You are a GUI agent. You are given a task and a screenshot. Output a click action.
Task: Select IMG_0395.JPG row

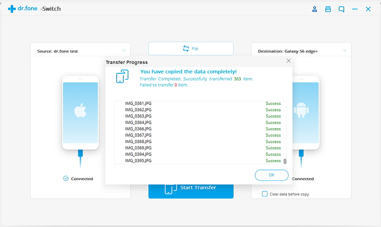pyautogui.click(x=138, y=161)
